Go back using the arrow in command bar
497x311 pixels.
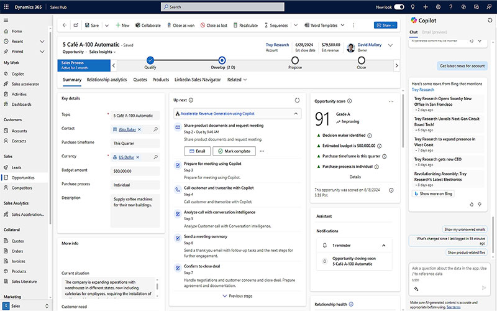pyautogui.click(x=65, y=25)
